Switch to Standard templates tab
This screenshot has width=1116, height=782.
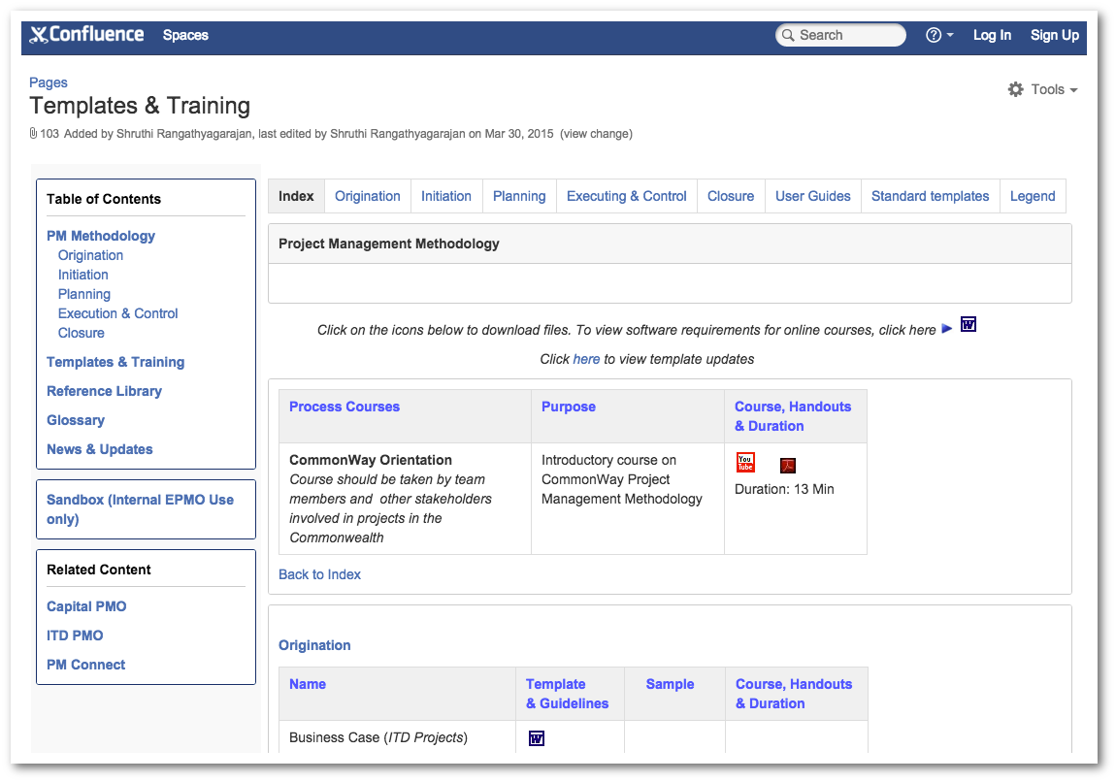coord(931,196)
